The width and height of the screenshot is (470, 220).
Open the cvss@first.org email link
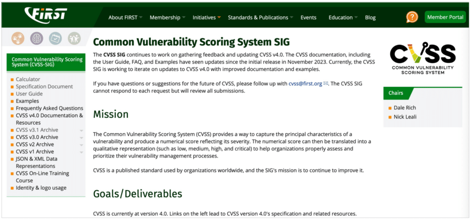305,84
